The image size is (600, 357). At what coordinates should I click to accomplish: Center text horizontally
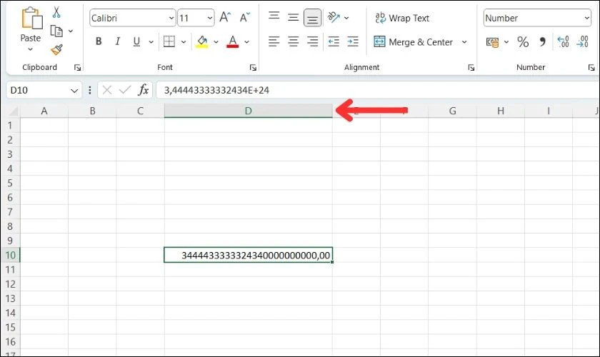tap(293, 41)
